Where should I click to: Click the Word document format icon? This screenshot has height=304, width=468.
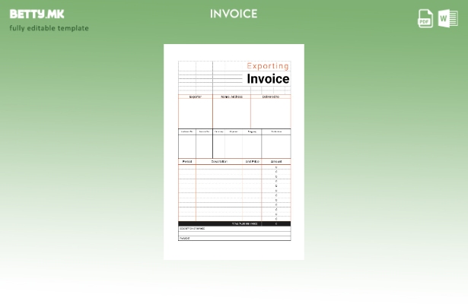(448, 18)
